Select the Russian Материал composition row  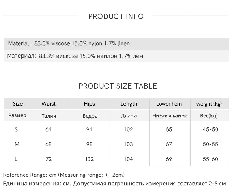tap(116, 56)
